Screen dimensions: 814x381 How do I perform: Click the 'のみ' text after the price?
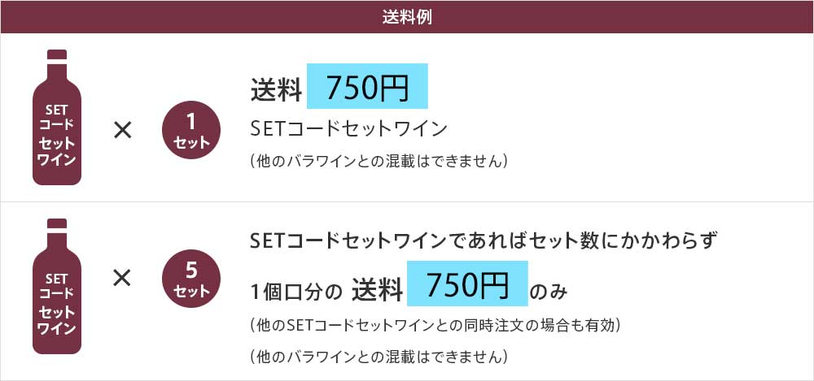[x=548, y=293]
